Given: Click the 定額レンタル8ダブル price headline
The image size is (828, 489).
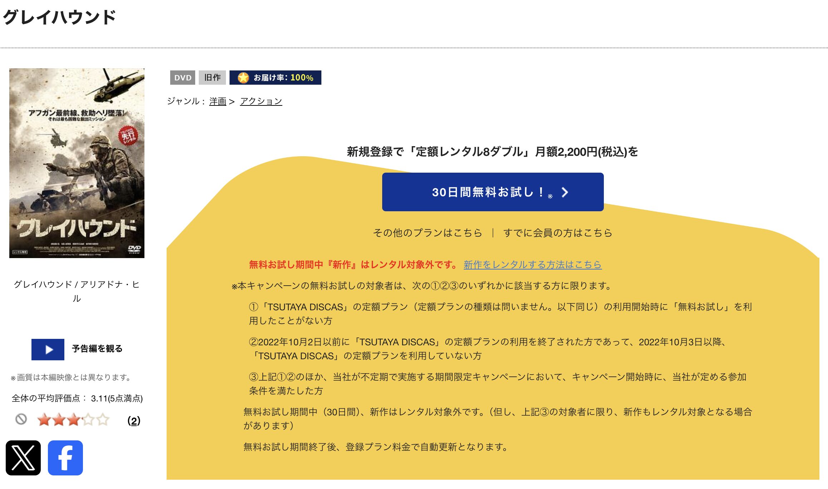Looking at the screenshot, I should 493,152.
